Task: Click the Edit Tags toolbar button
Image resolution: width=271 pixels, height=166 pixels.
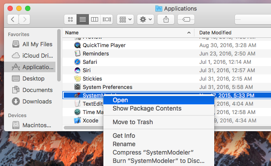Action: 186,19
